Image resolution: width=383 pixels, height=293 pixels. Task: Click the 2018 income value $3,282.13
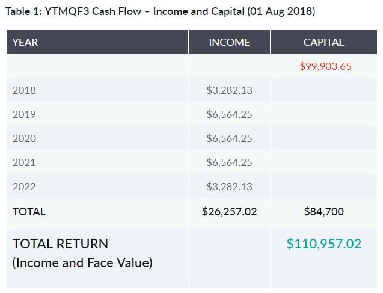coord(229,90)
